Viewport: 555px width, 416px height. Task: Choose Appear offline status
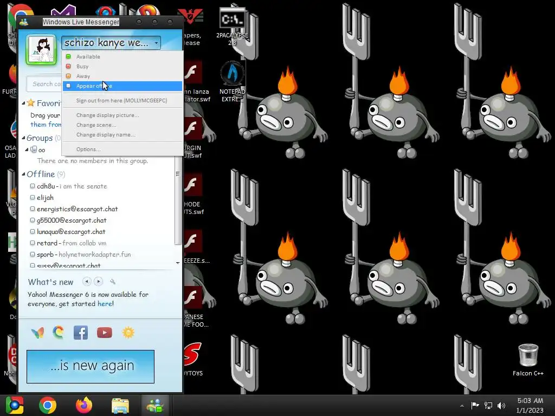pyautogui.click(x=122, y=86)
